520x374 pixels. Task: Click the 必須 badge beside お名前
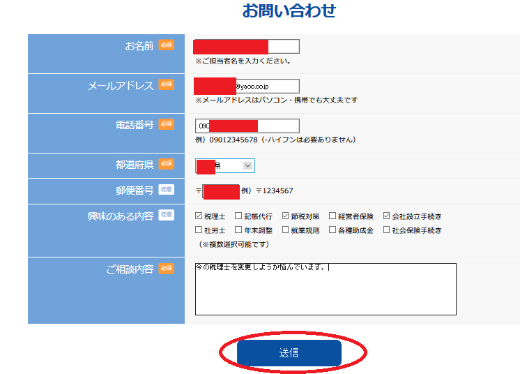[166, 45]
